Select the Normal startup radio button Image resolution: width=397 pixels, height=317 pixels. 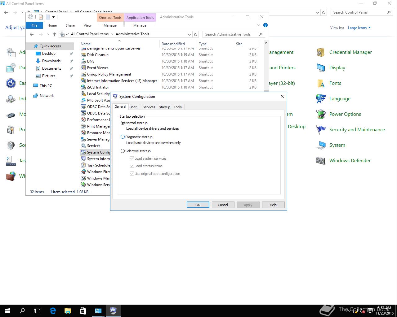[x=123, y=123]
